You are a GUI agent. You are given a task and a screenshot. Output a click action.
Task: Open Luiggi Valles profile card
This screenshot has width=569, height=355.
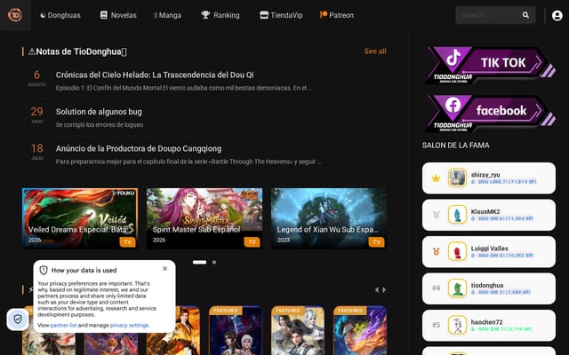coord(489,252)
